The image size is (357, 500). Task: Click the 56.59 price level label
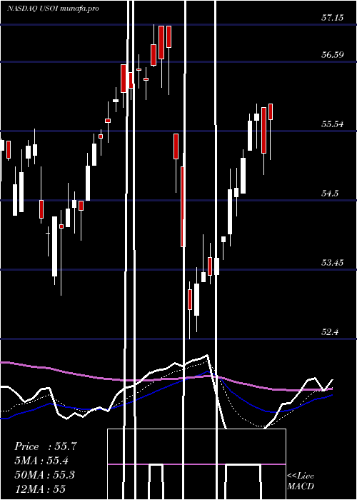tap(332, 55)
